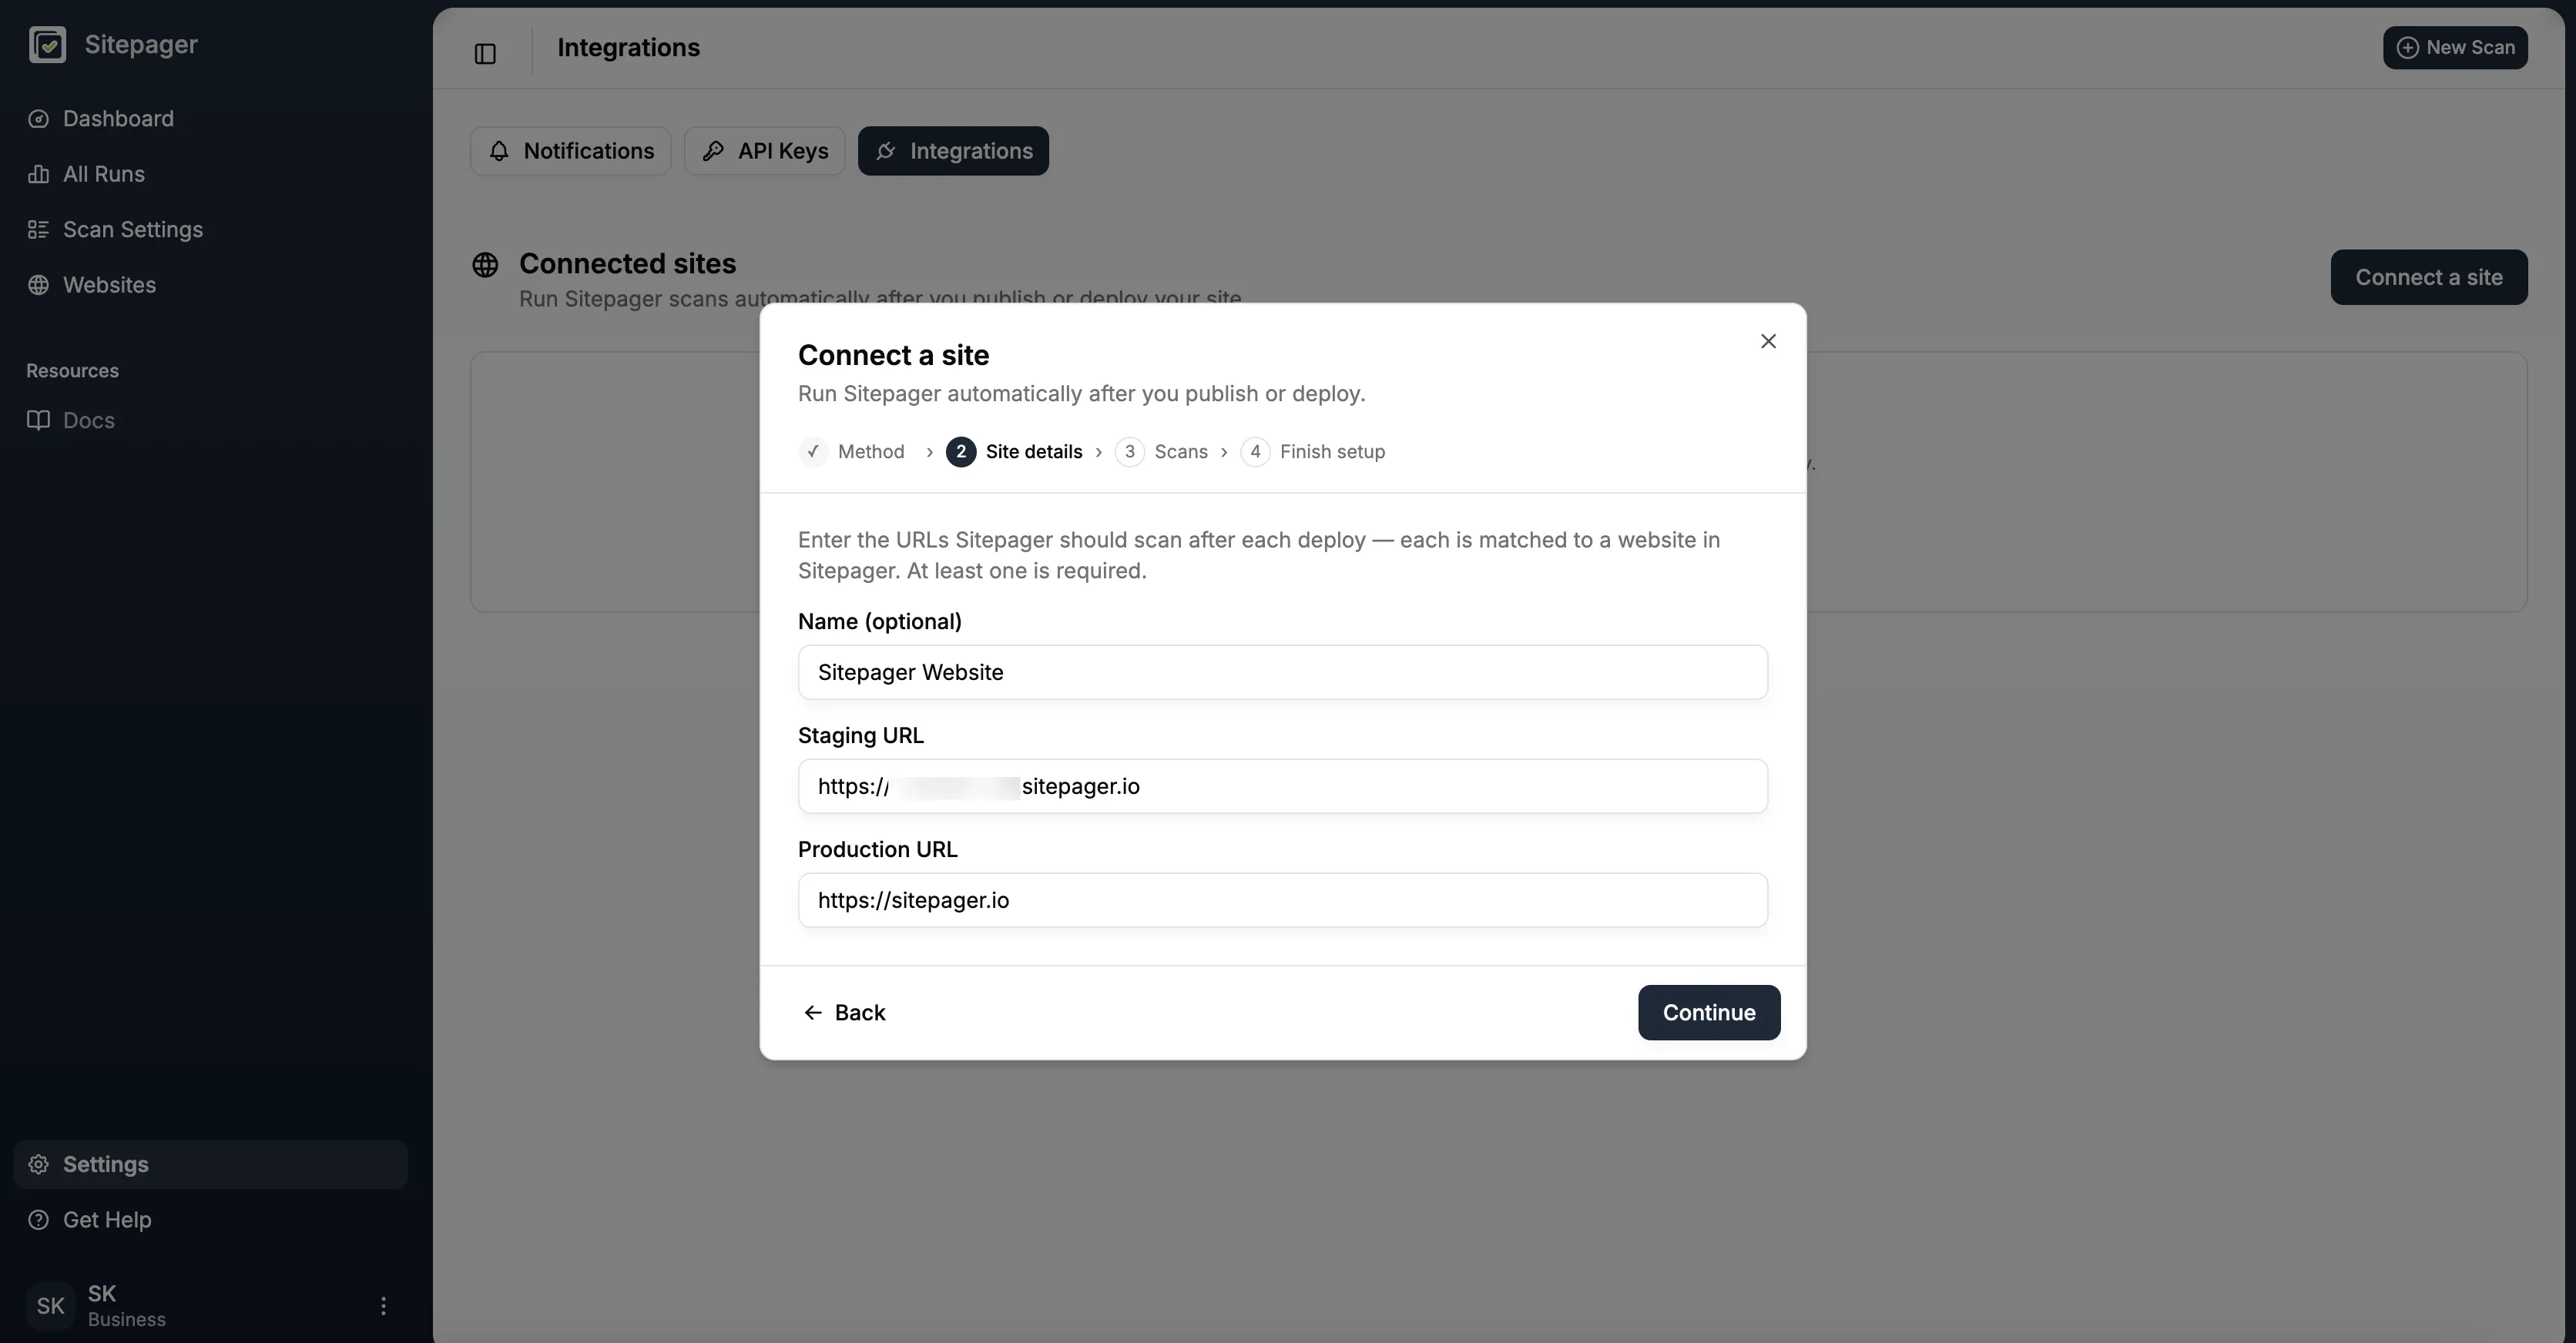Go to completed Method step
The image size is (2576, 1343).
pos(852,452)
